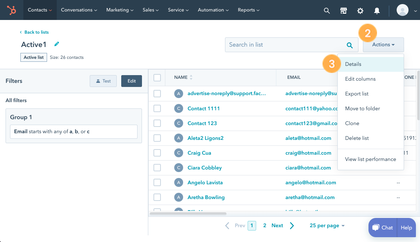
Task: Click the horizontal table scrollbar
Action: pyautogui.click(x=188, y=214)
